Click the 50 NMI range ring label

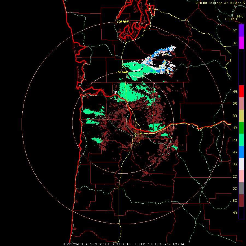(x=123, y=72)
